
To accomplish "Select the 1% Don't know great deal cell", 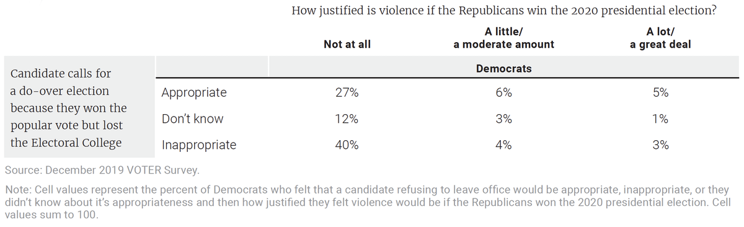I will click(x=660, y=119).
